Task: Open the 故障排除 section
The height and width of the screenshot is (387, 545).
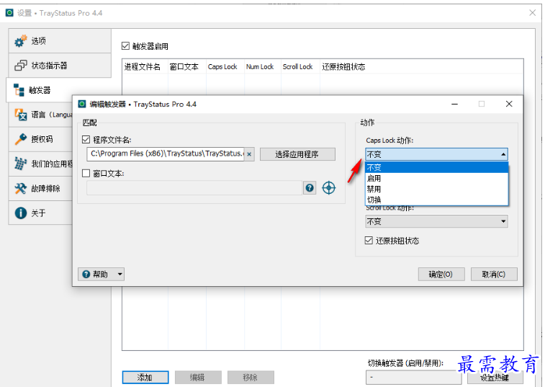Action: [40, 189]
